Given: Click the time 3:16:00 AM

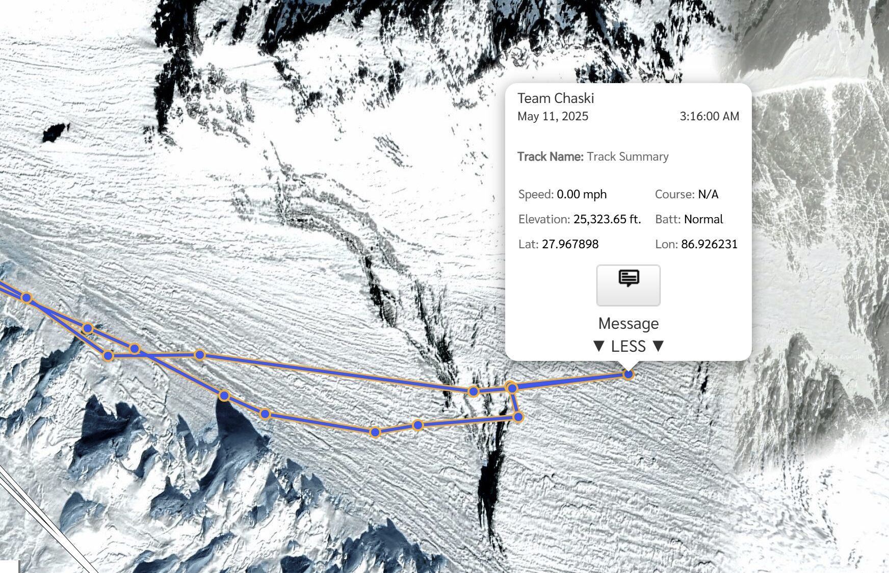Looking at the screenshot, I should [x=709, y=116].
